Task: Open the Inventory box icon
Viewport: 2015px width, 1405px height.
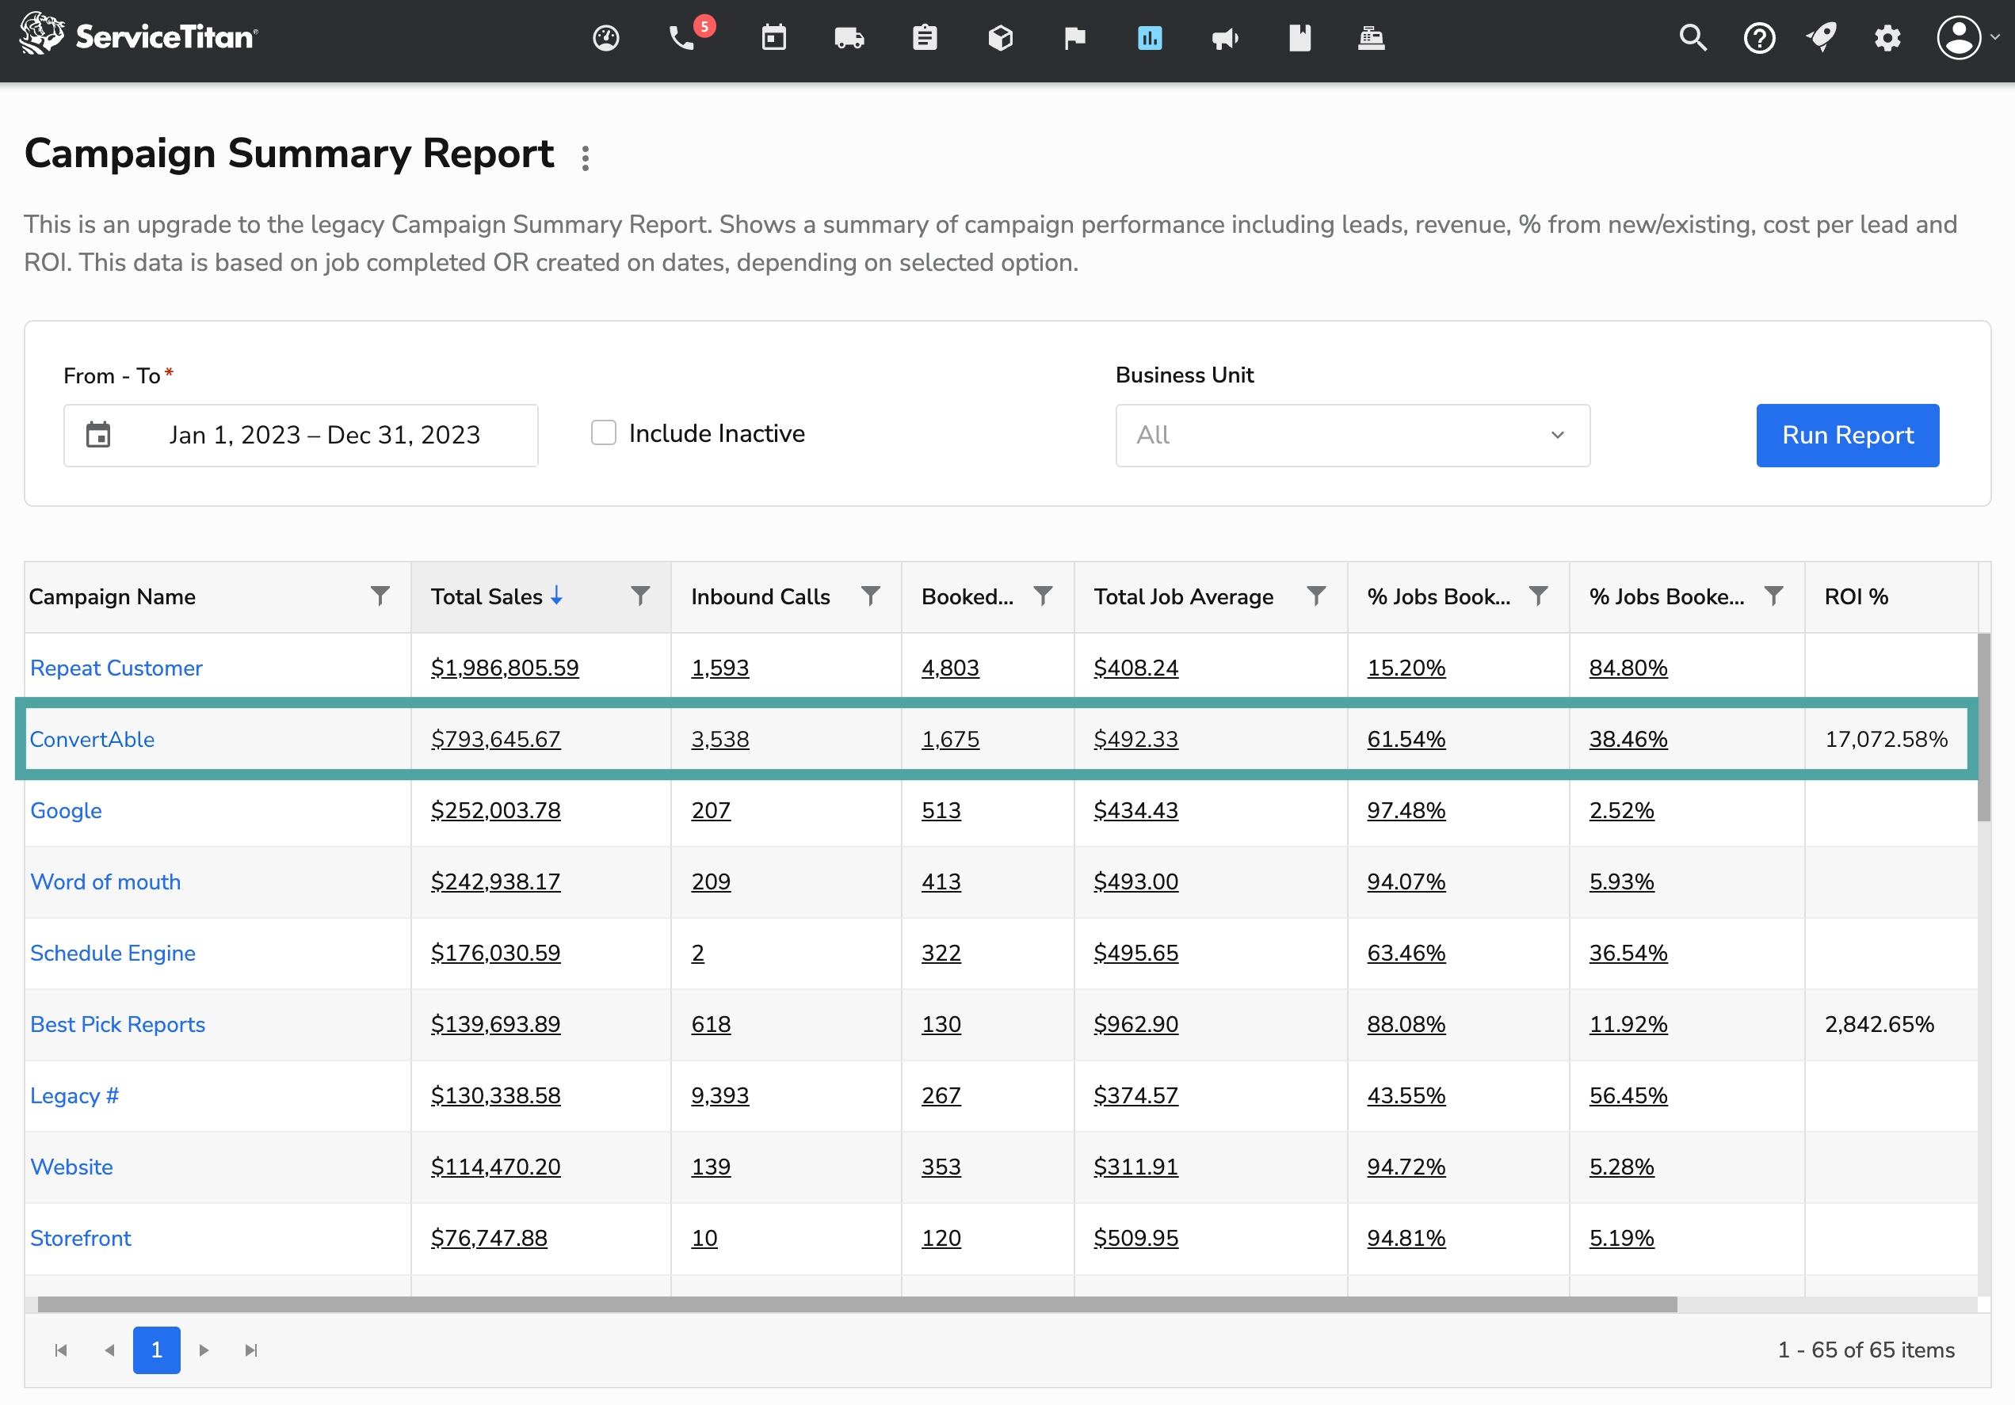Action: 1001,38
